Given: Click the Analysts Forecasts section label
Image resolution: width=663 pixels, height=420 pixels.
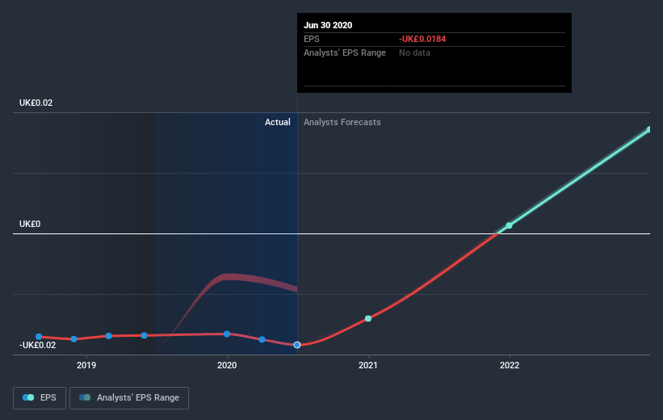Looking at the screenshot, I should click(x=342, y=122).
